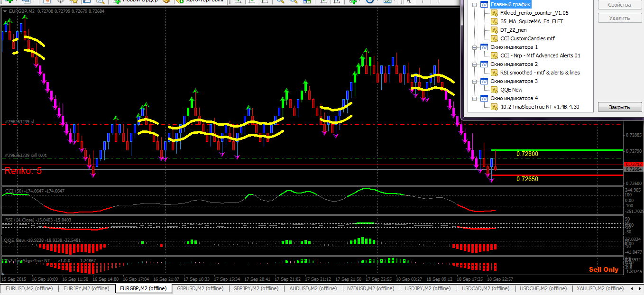Click the 16 Sep 14:00 time axis label
Image resolution: width=644 pixels, height=295 pixels.
pos(107,279)
